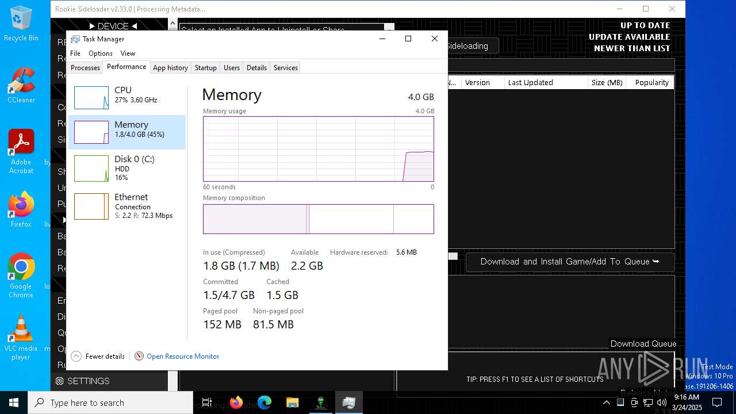The image size is (736, 414).
Task: Open the Adobe Acrobat desktop shortcut
Action: coord(21,151)
